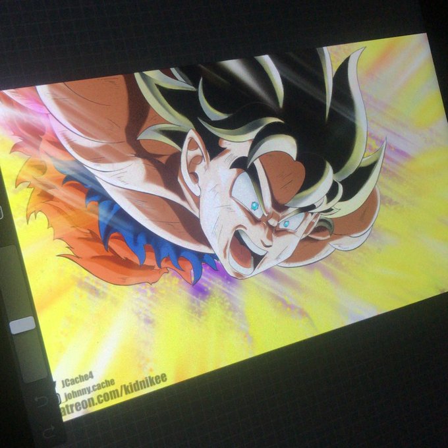Click the sidebar slider handle
Screen dimensions: 448x448
[x=22, y=325]
